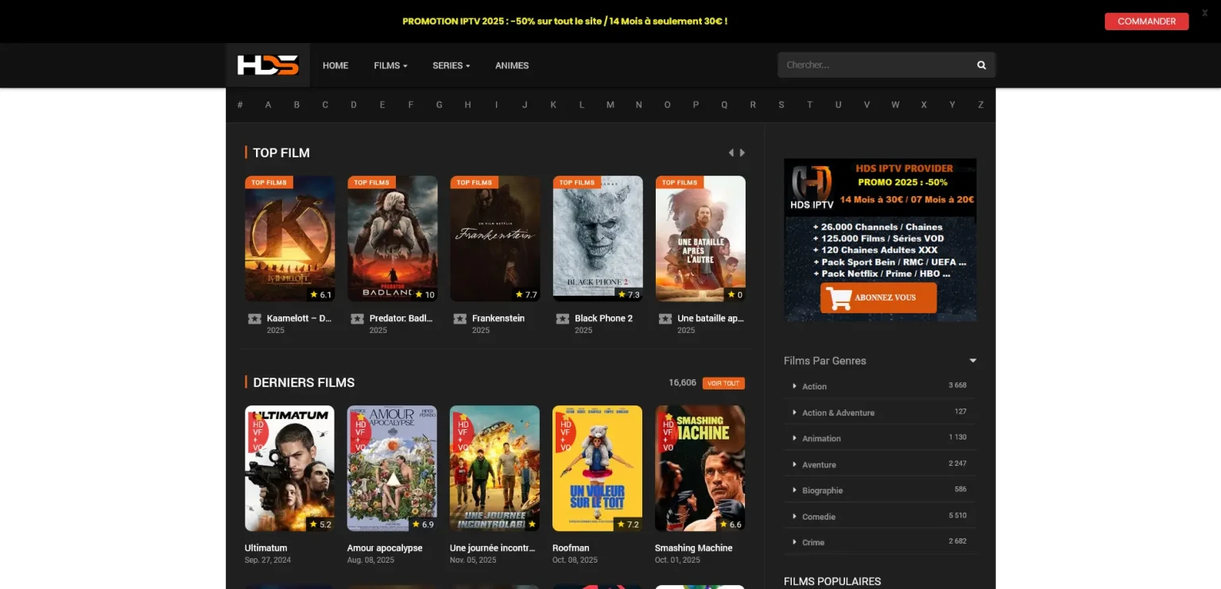Go to previous Top Film slide arrow
This screenshot has width=1221, height=589.
[x=731, y=153]
